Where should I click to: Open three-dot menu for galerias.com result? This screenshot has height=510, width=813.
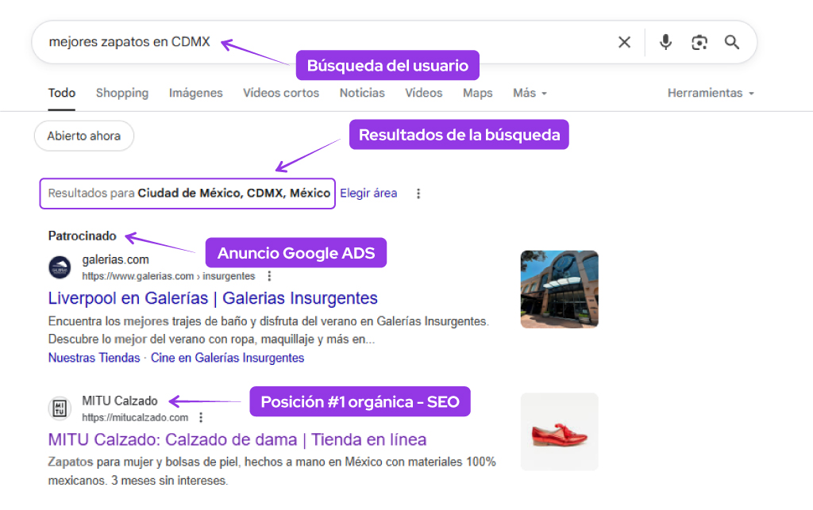pyautogui.click(x=269, y=277)
